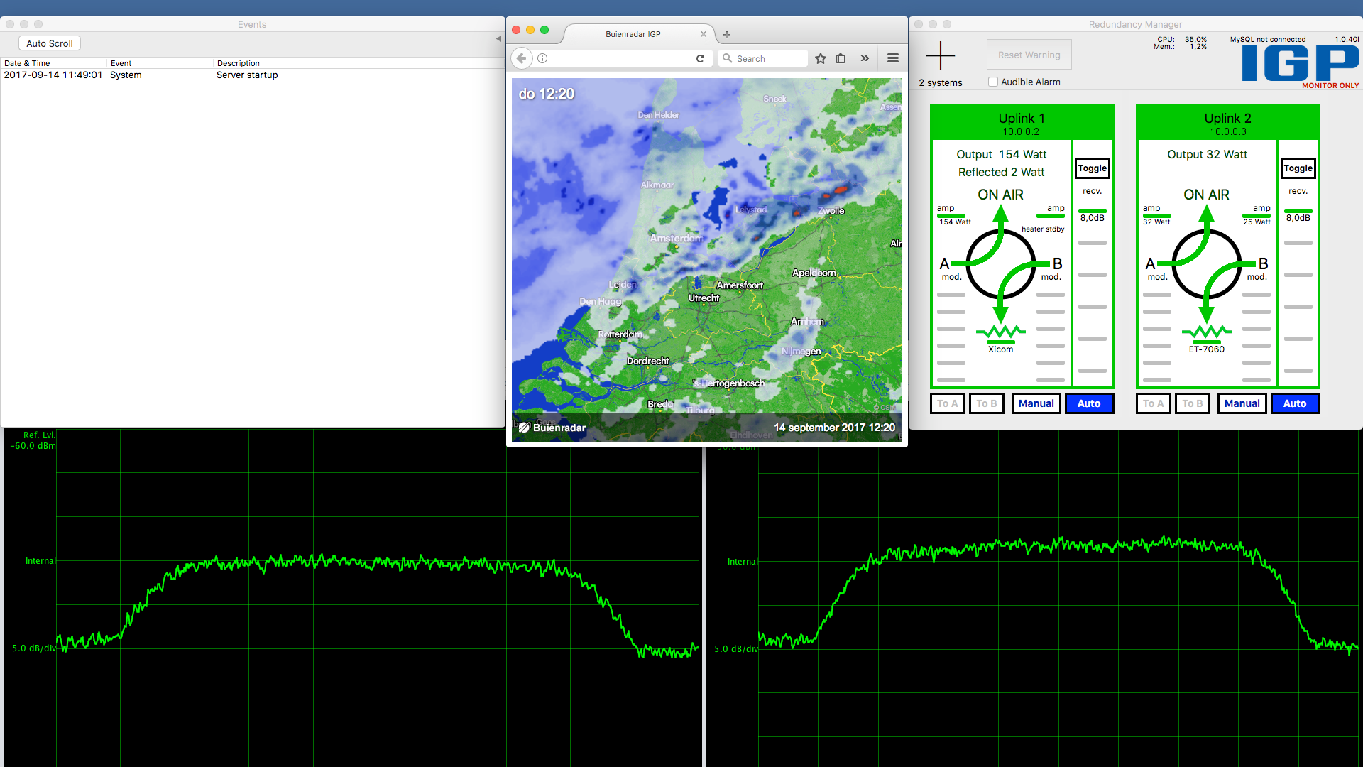
Task: Open a new browser tab
Action: [x=727, y=34]
